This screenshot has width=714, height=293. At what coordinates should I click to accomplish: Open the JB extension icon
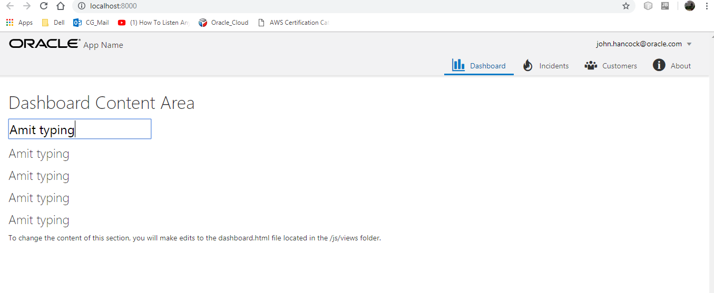pyautogui.click(x=665, y=6)
